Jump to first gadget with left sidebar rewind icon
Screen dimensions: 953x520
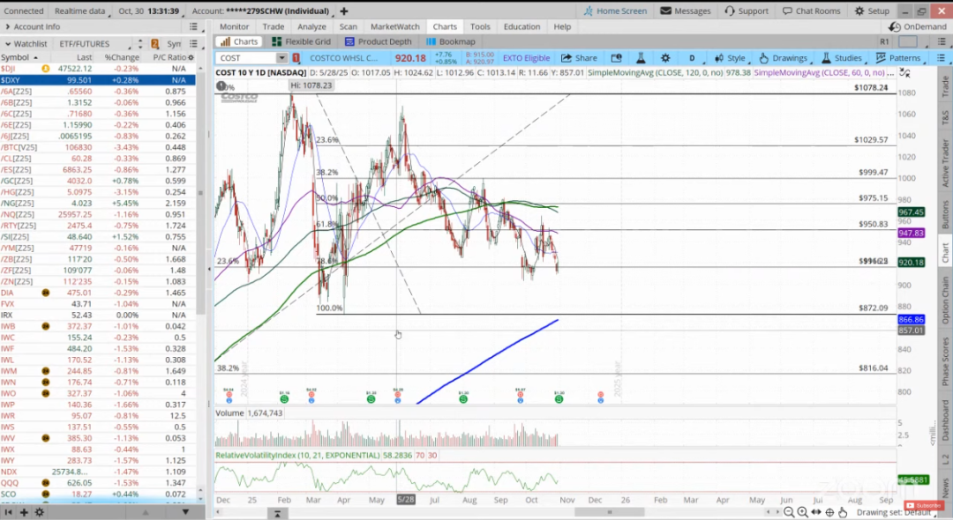(9, 512)
